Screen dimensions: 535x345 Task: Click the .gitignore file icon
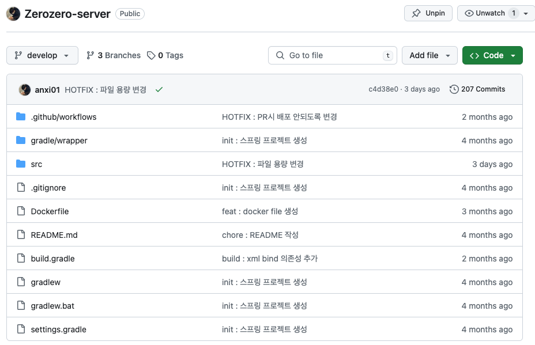click(21, 187)
